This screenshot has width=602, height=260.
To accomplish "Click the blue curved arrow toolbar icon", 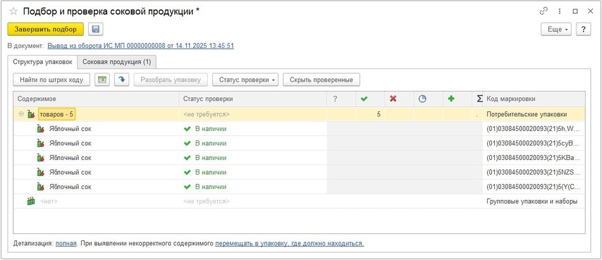I will click(122, 80).
